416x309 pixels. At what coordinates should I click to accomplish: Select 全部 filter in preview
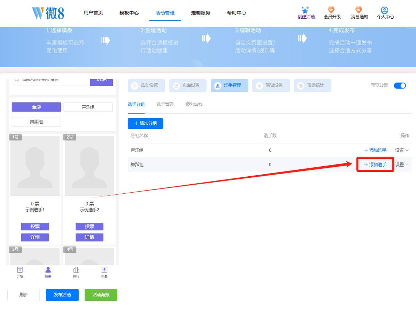tap(36, 107)
